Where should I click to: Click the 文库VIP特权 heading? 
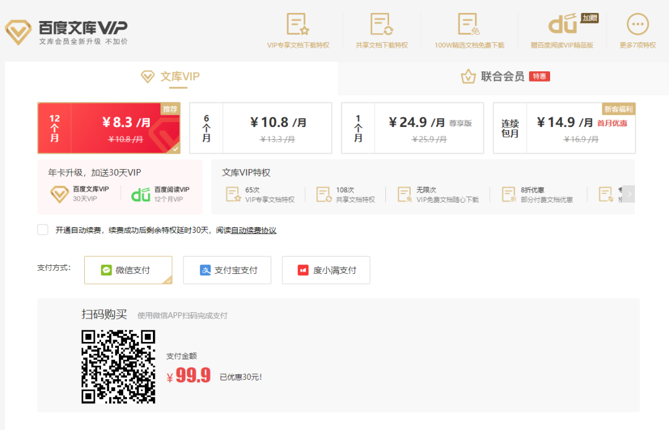pos(246,173)
